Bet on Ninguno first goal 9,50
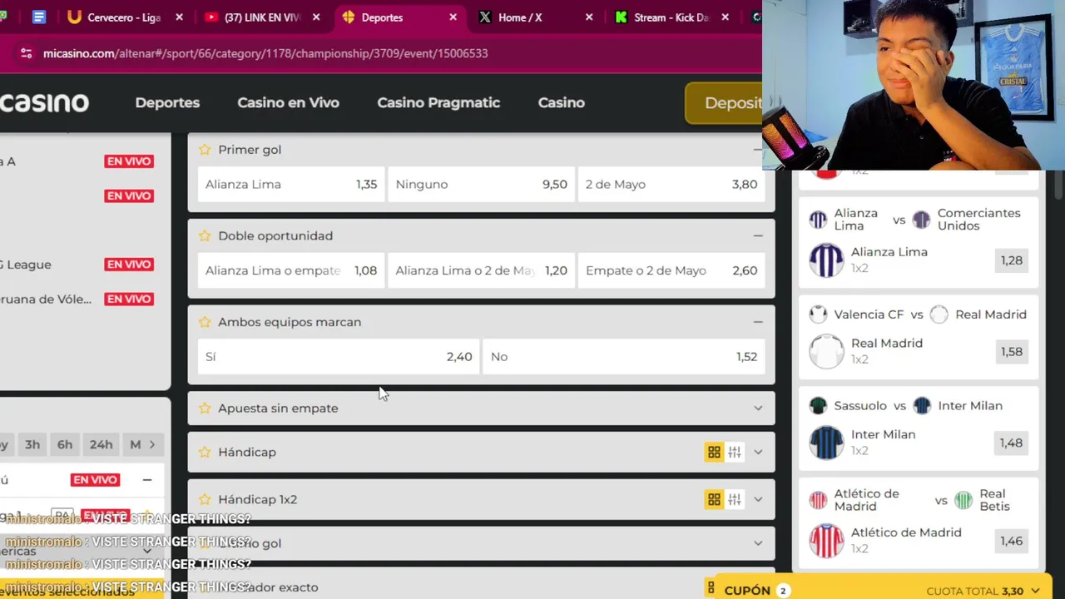The image size is (1065, 599). coord(481,185)
